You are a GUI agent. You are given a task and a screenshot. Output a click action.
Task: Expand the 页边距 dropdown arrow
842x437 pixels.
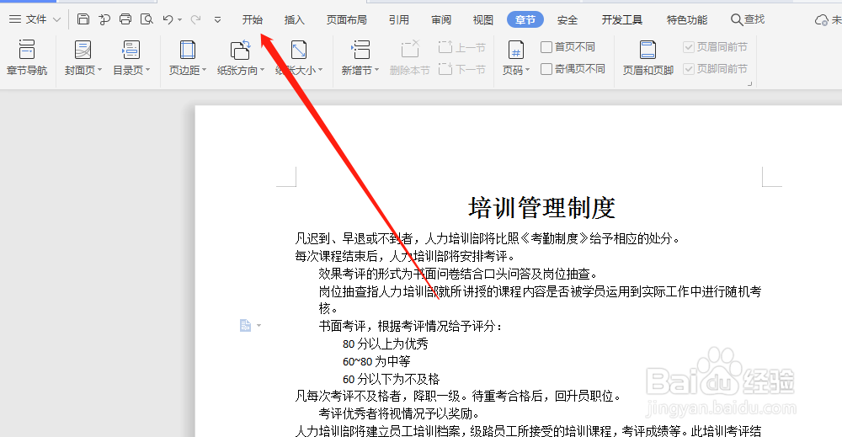205,70
